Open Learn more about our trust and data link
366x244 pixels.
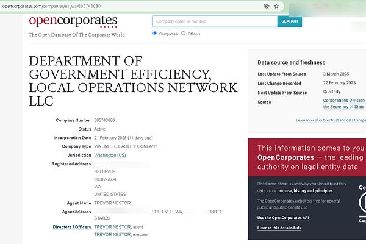click(331, 120)
